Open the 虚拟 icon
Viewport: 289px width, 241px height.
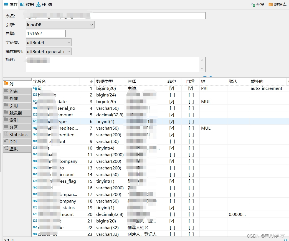pyautogui.click(x=6, y=148)
